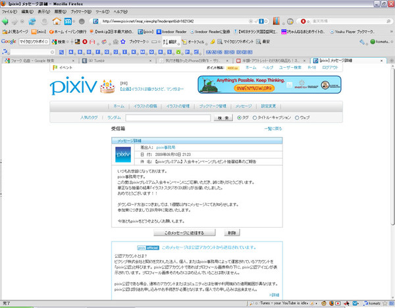395x308 pixels.
Task: Click the address bar URL field
Action: point(174,22)
